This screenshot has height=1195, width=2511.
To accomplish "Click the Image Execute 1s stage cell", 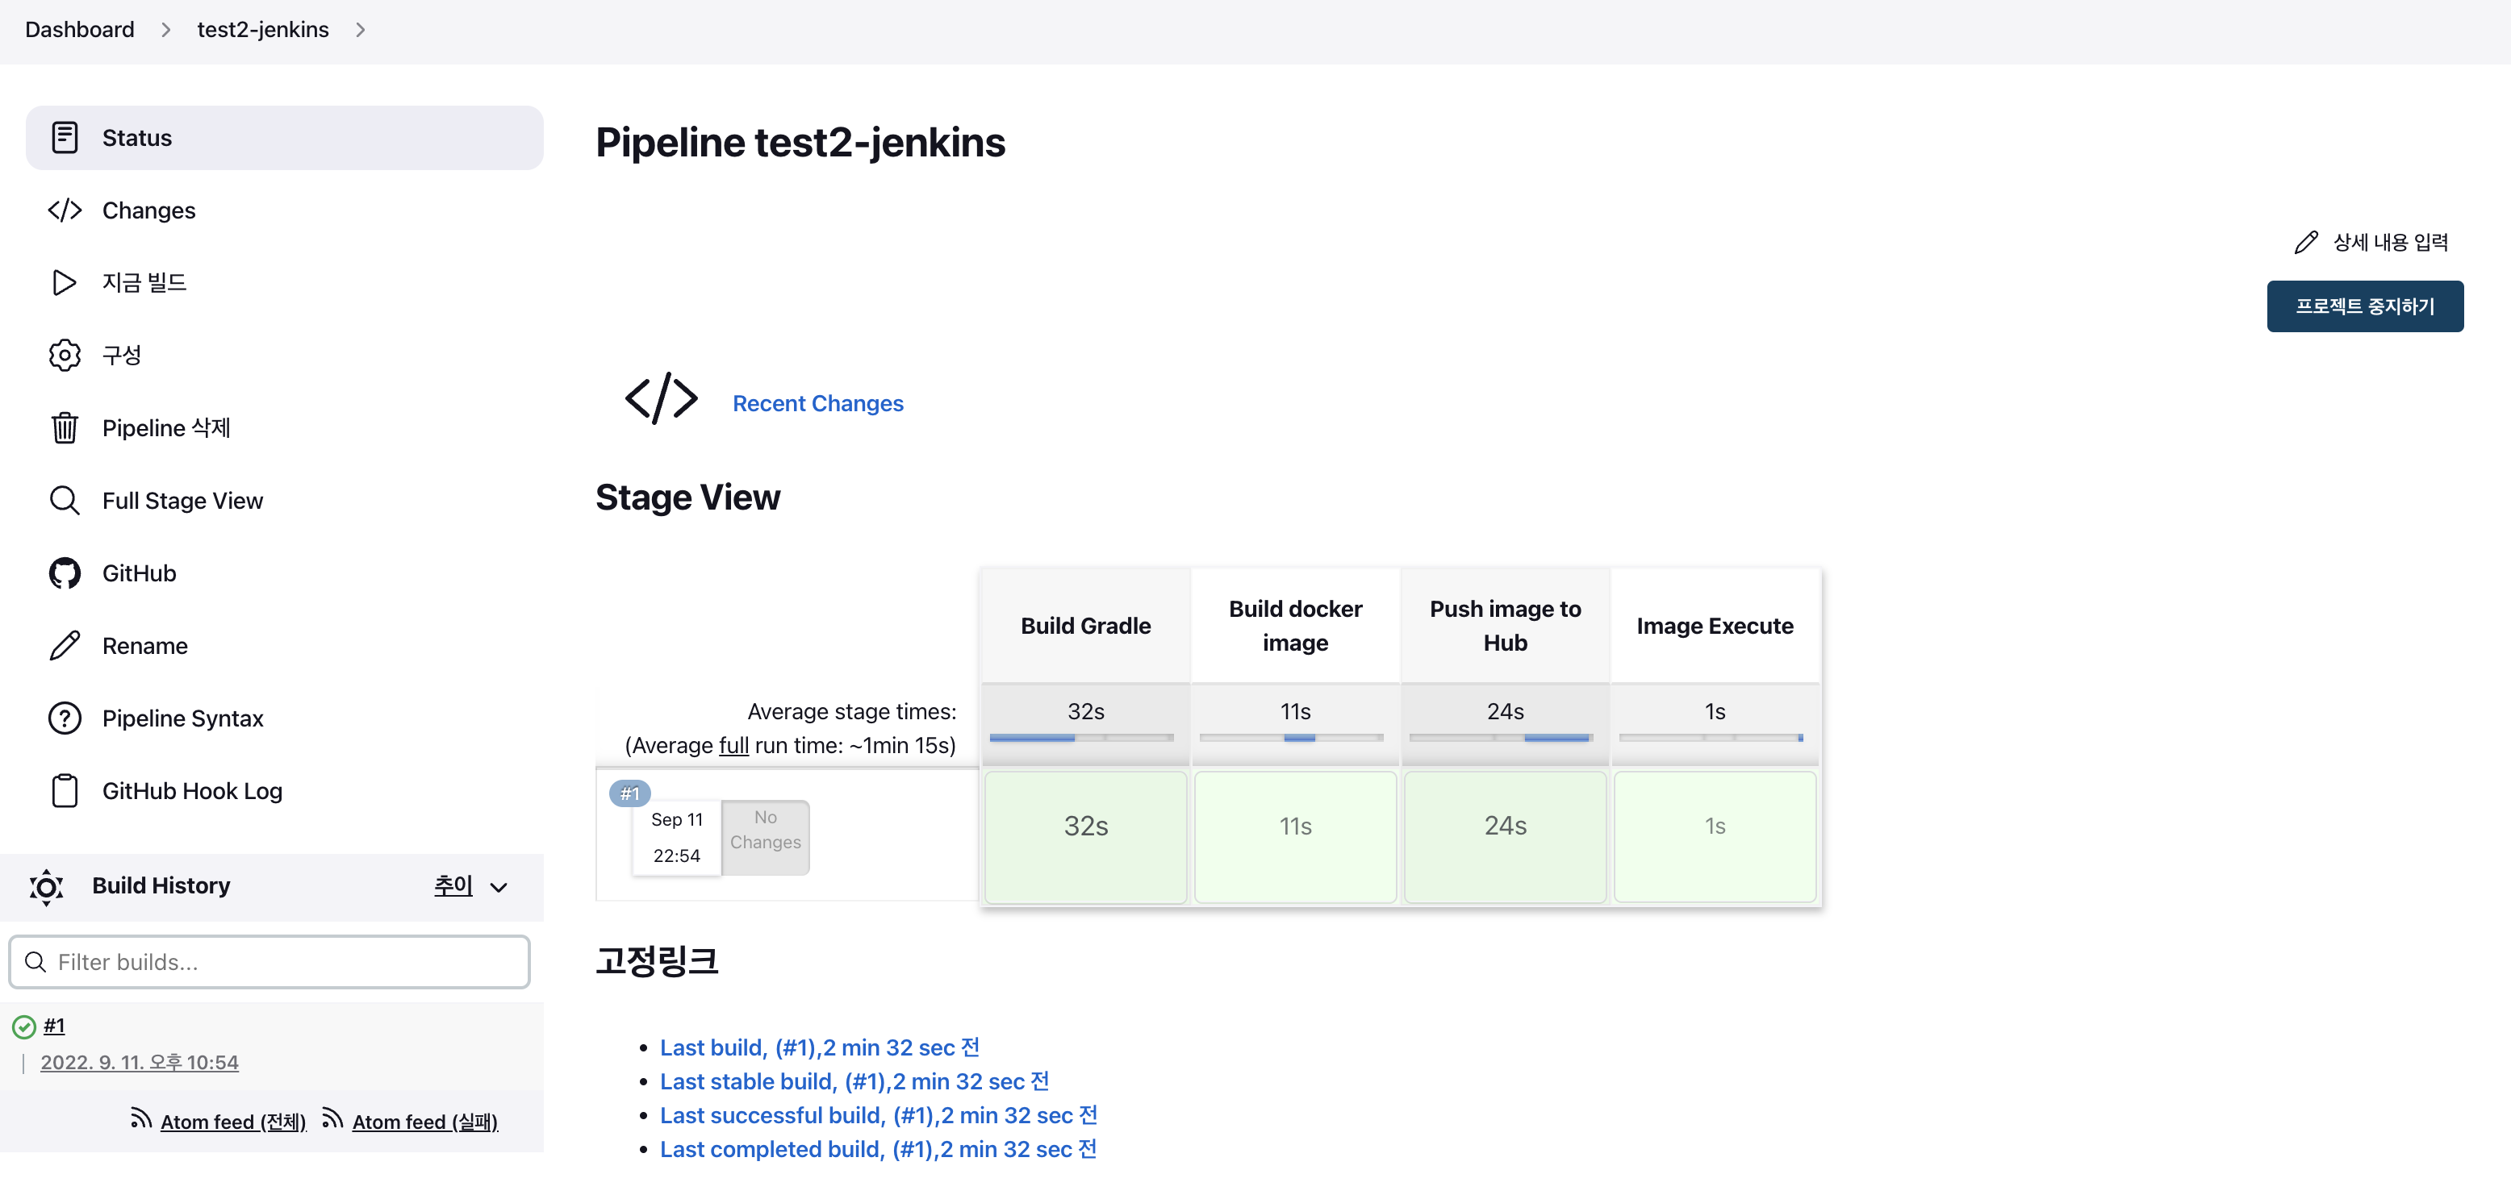I will pyautogui.click(x=1715, y=837).
